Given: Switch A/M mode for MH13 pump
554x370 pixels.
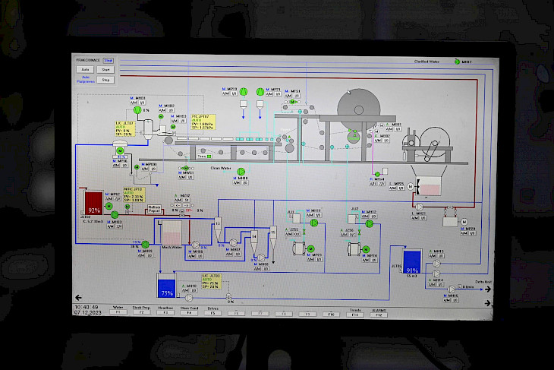Looking at the screenshot, I should click(433, 256).
